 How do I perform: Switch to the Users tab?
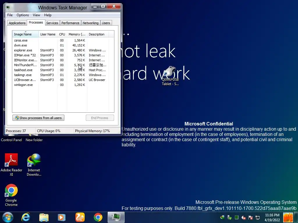pyautogui.click(x=106, y=23)
